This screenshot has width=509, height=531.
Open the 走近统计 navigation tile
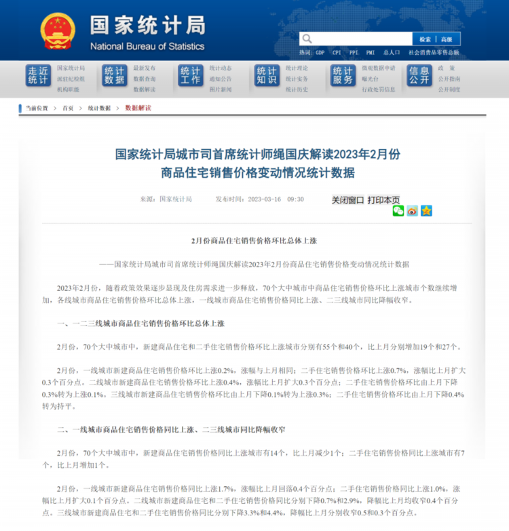coord(38,76)
